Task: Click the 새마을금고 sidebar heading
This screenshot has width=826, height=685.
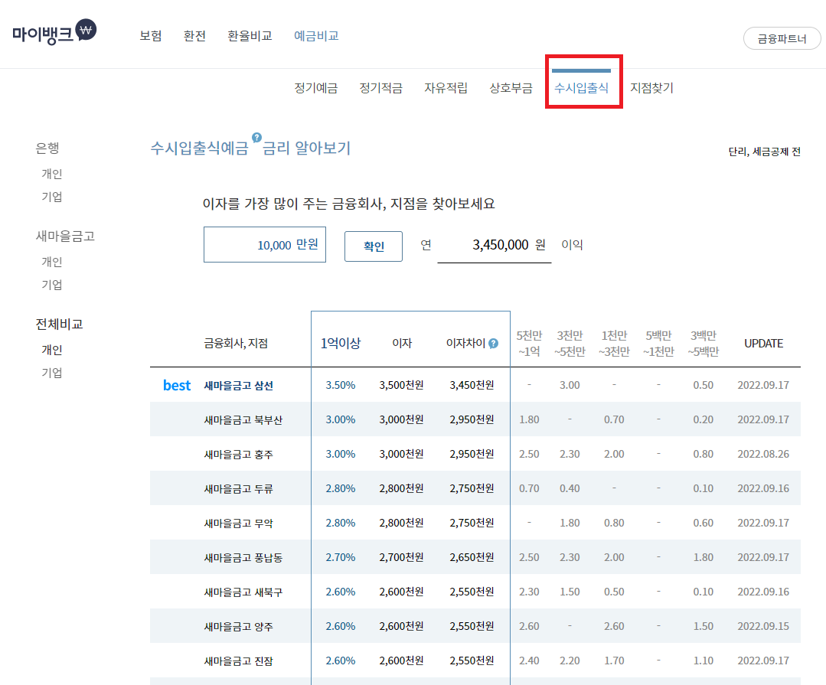Action: (x=65, y=236)
